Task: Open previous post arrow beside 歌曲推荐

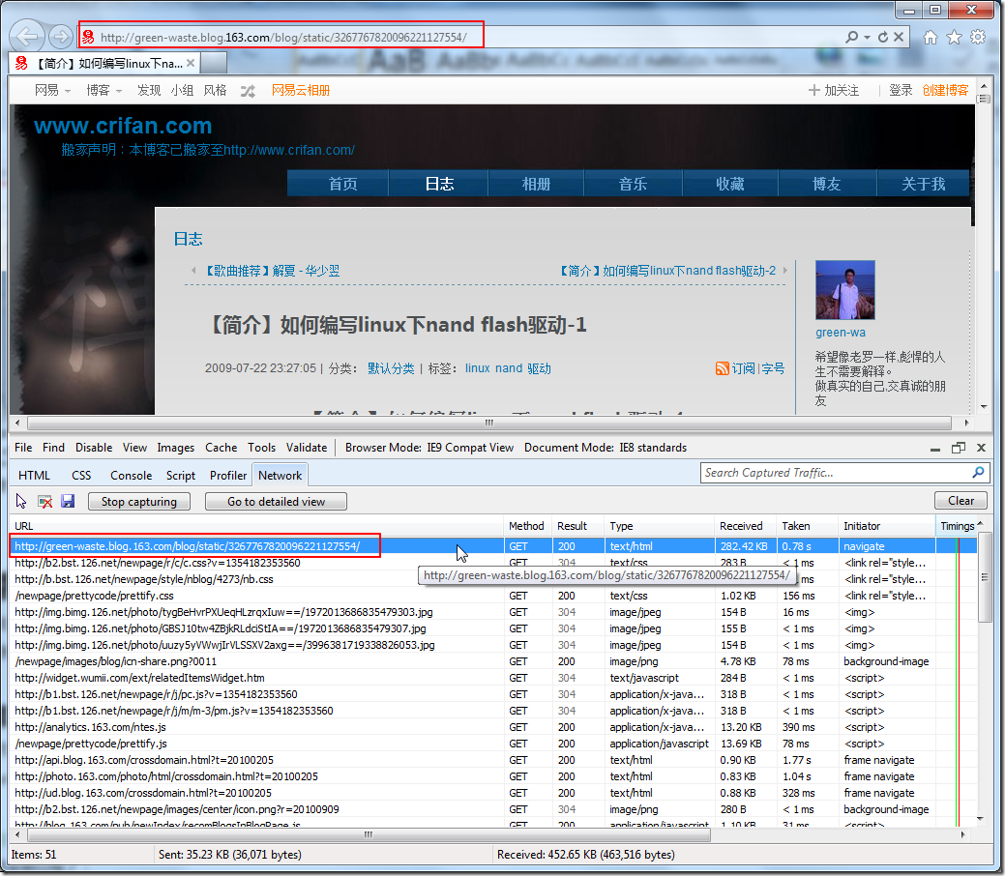Action: point(193,271)
